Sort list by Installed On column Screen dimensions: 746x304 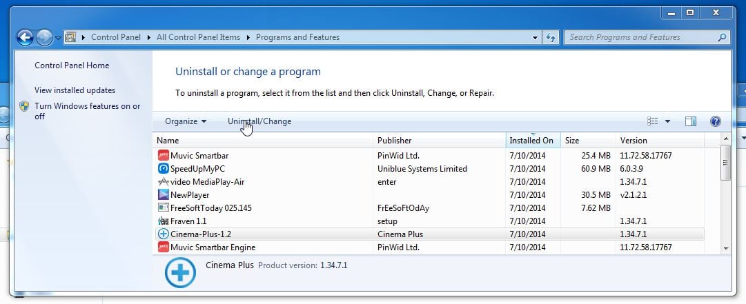coord(531,141)
